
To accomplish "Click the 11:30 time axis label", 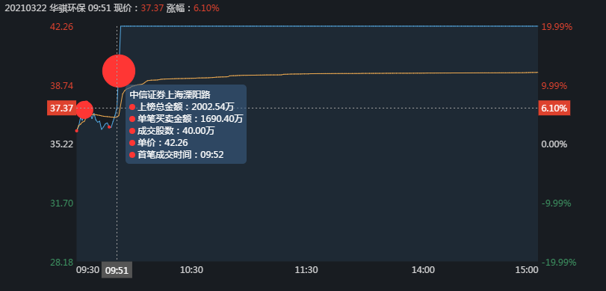I will tap(306, 270).
